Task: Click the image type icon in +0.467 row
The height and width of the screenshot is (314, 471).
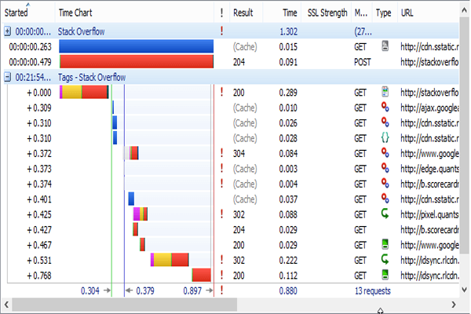Action: point(385,244)
